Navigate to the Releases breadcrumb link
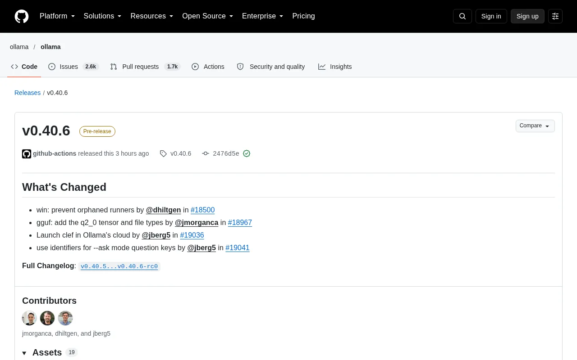Image resolution: width=577 pixels, height=360 pixels. click(27, 93)
